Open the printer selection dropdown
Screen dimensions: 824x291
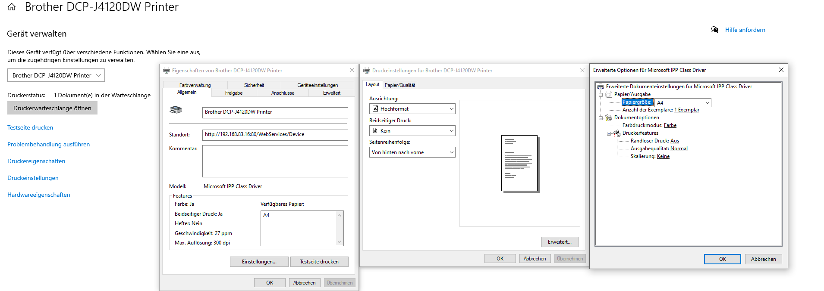56,75
